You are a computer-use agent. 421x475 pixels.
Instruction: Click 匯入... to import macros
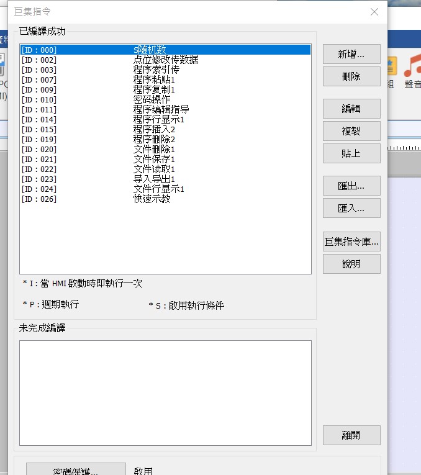tap(351, 208)
